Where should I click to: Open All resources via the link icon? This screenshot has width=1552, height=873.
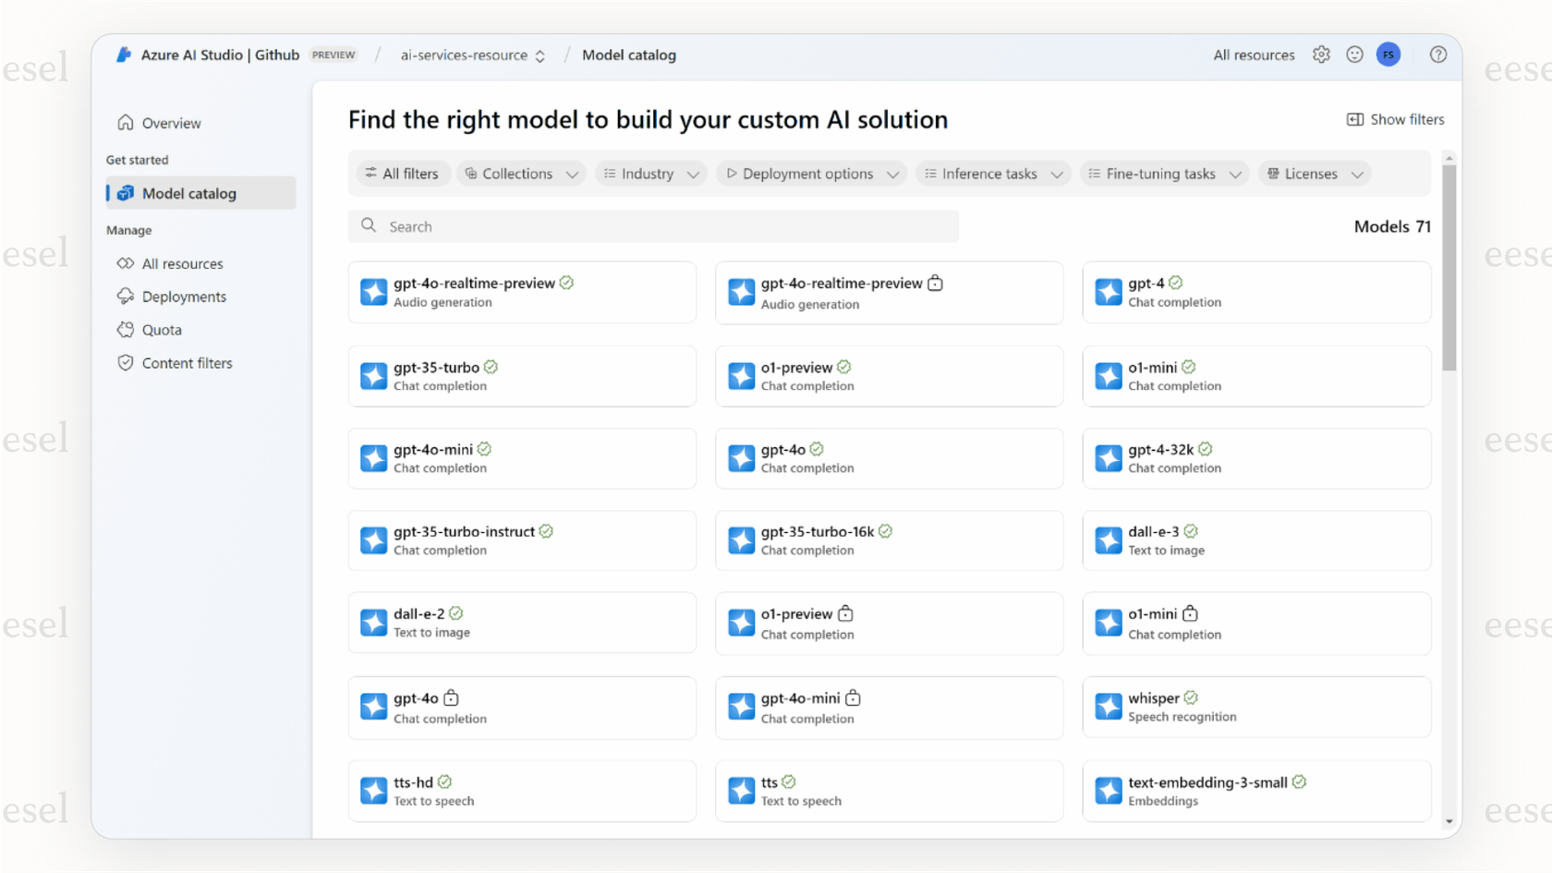[126, 263]
